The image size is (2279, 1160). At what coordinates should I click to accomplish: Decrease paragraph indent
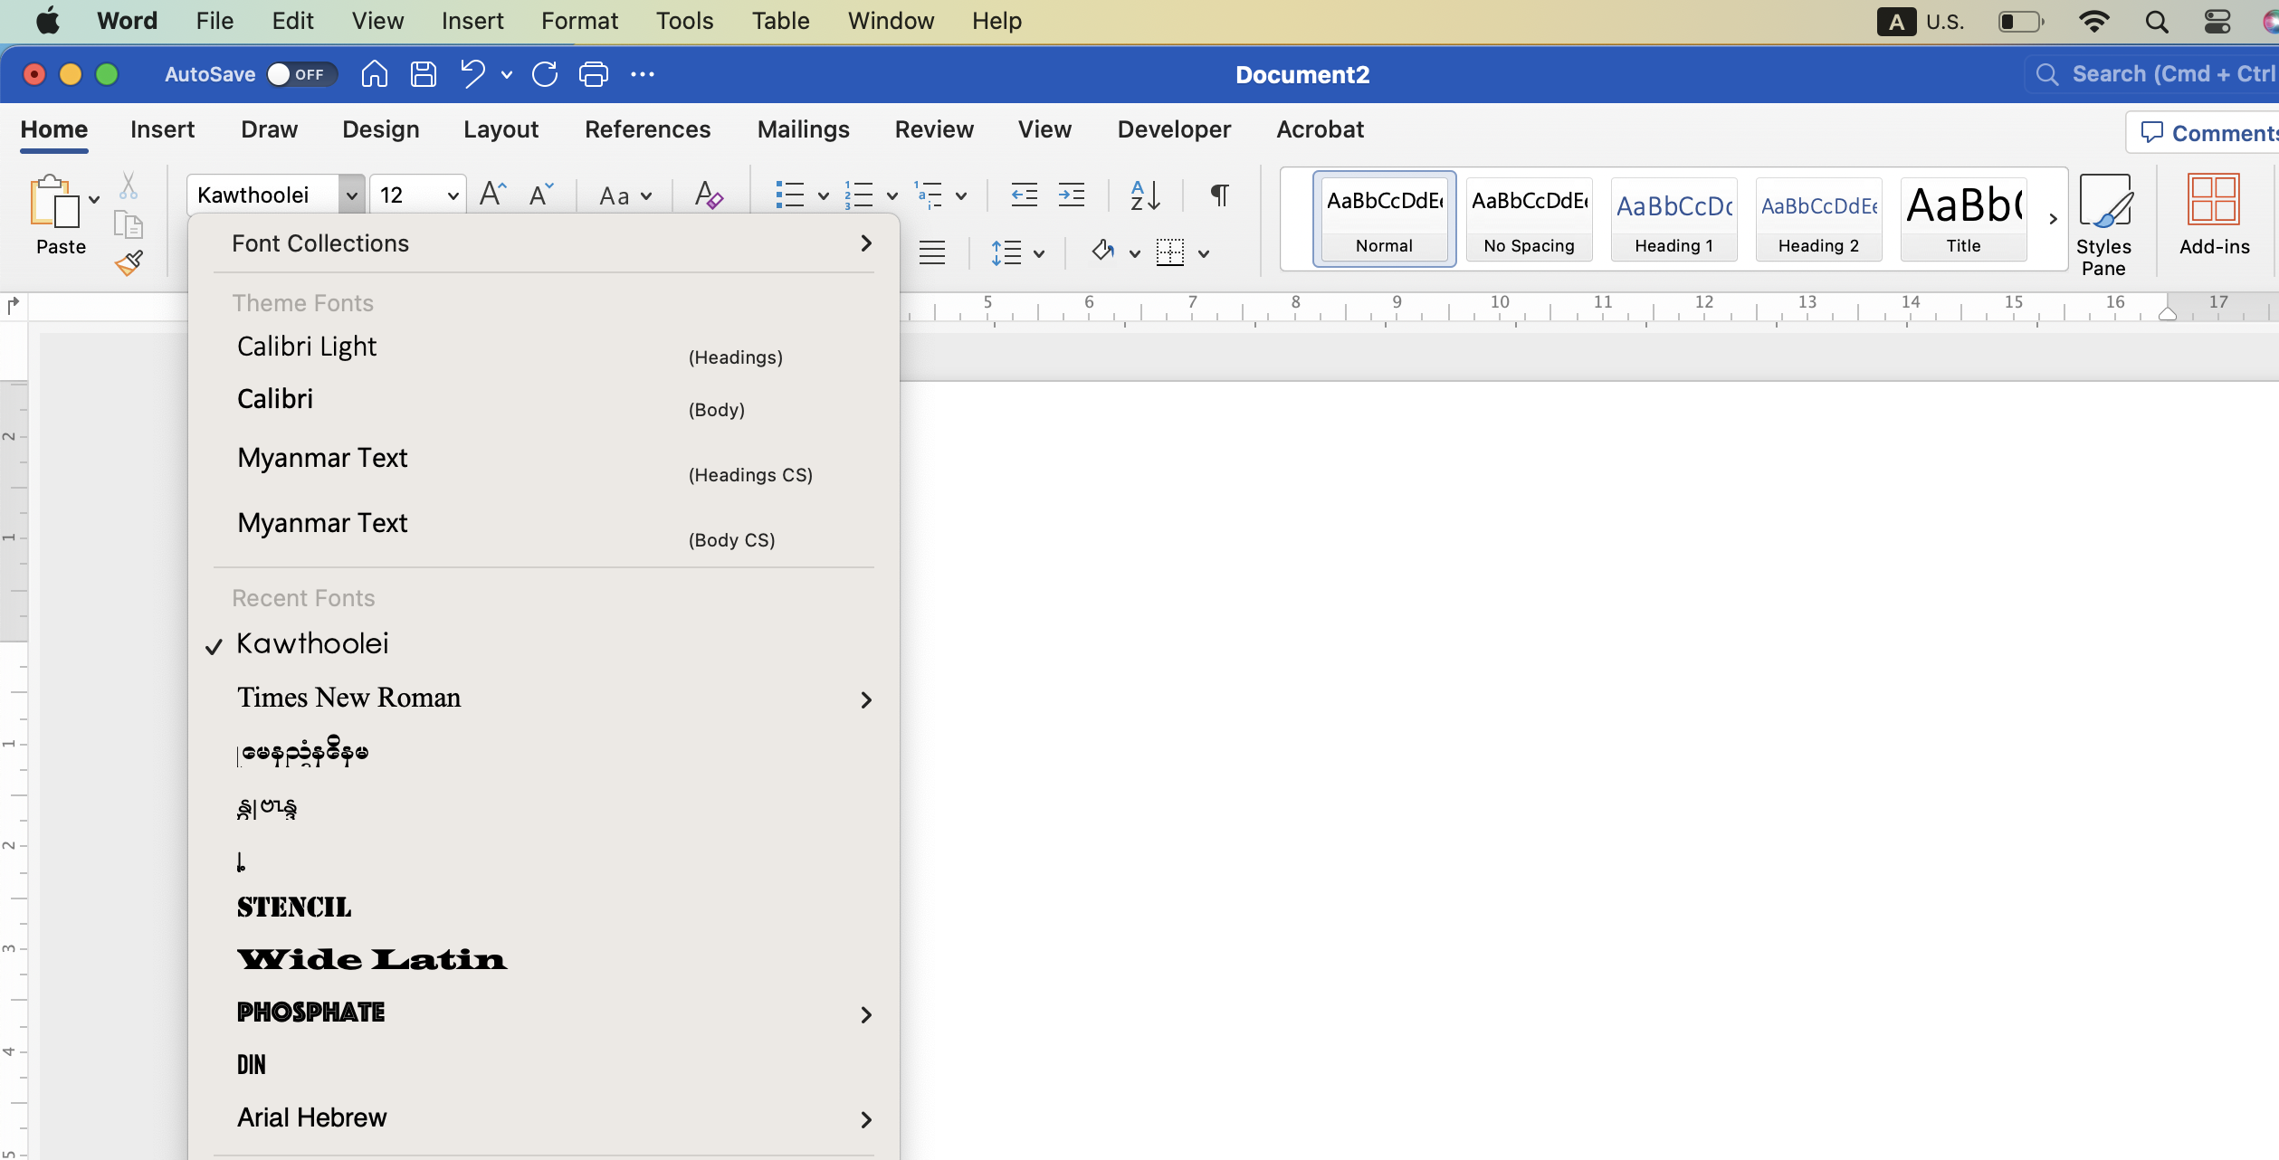pos(1024,195)
